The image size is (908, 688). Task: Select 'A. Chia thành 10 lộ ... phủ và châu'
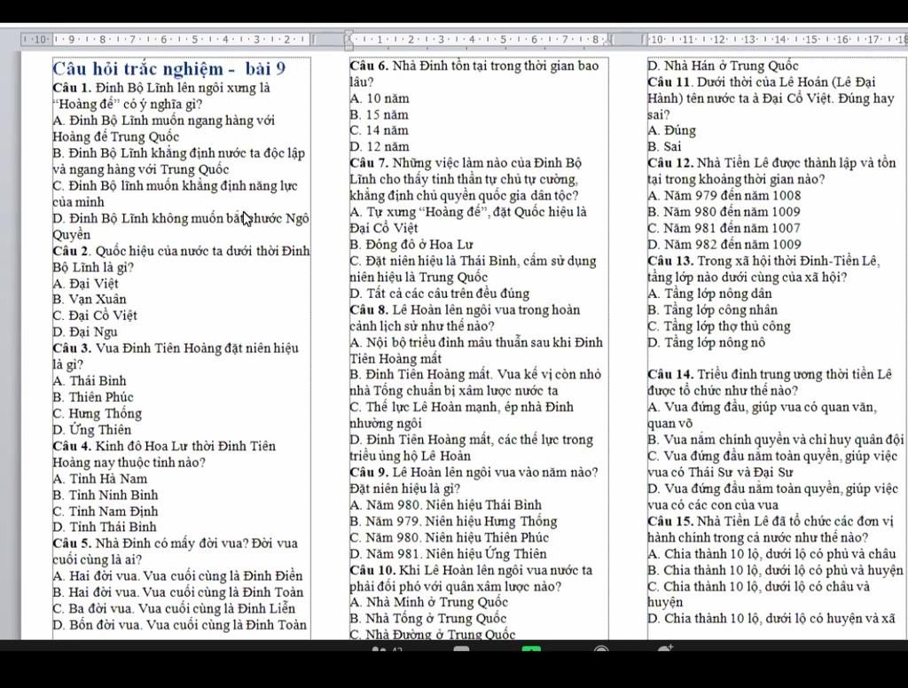coord(771,553)
